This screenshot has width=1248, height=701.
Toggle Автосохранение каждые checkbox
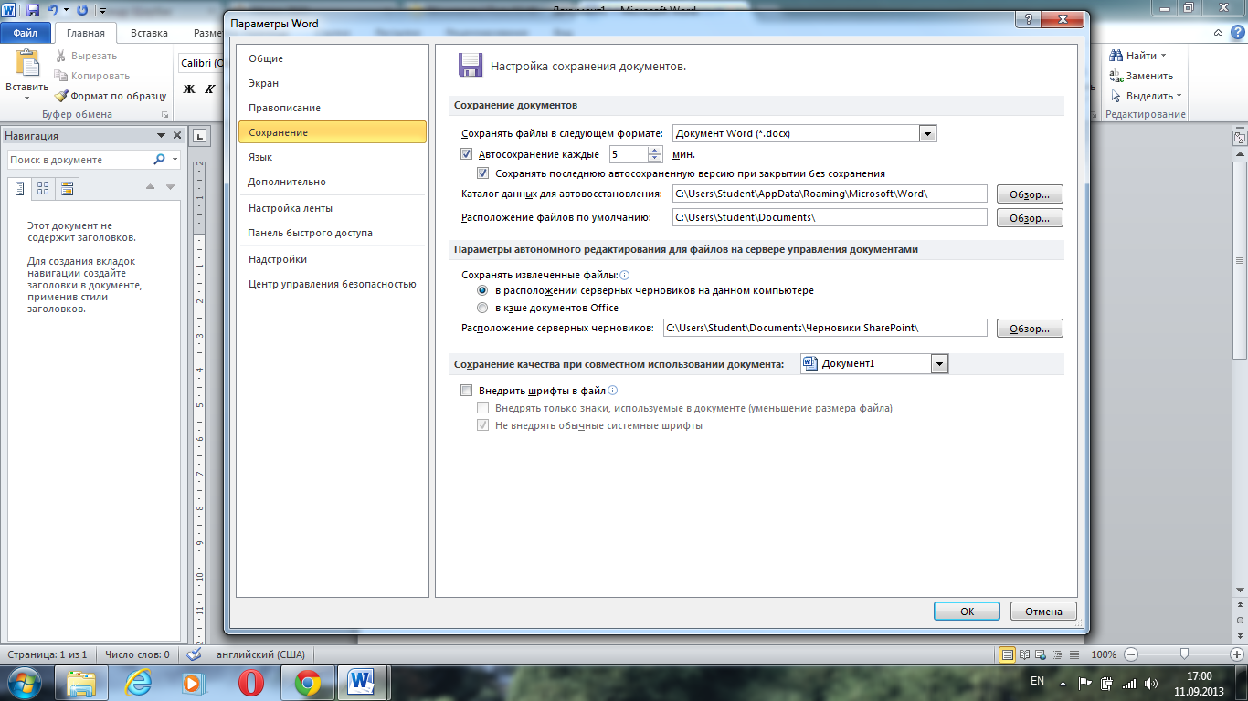[467, 154]
